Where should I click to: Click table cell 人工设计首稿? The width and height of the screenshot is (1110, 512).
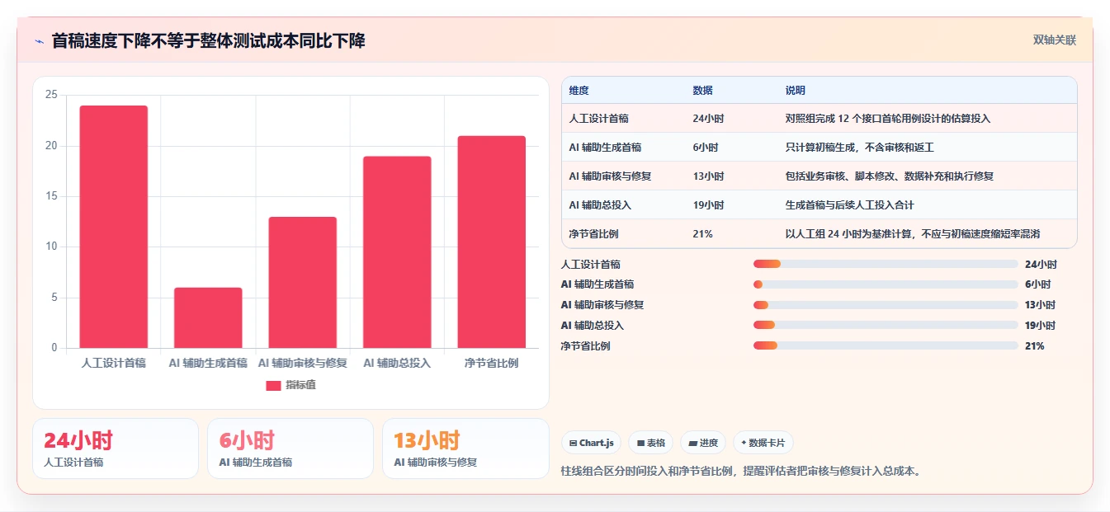tap(599, 119)
